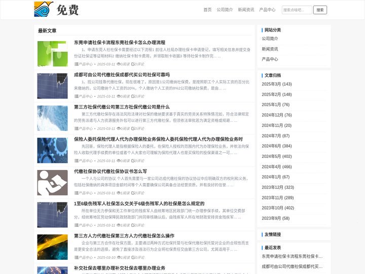Open archive 2024年4月 (466)
The width and height of the screenshot is (365, 274).
pos(277,166)
